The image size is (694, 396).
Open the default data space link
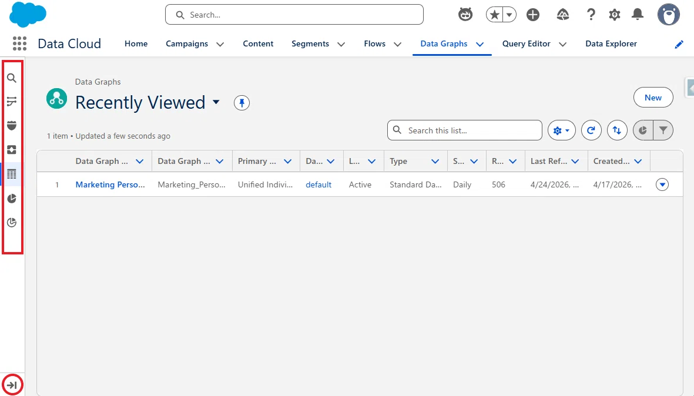(318, 184)
